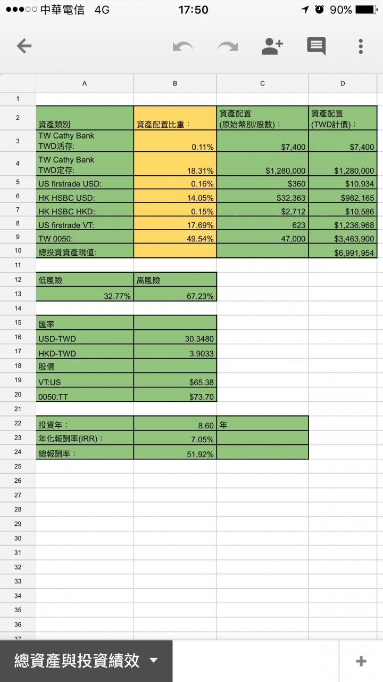Select column B header
Viewport: 383px width, 682px height.
(x=175, y=83)
